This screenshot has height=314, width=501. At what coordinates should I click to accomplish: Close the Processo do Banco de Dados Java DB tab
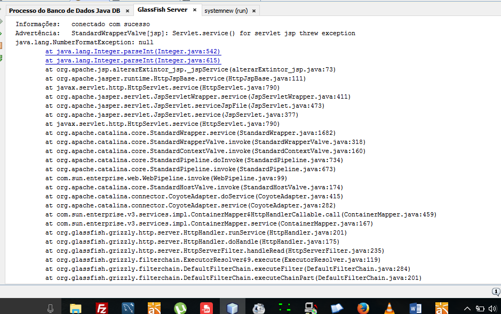[x=128, y=11]
